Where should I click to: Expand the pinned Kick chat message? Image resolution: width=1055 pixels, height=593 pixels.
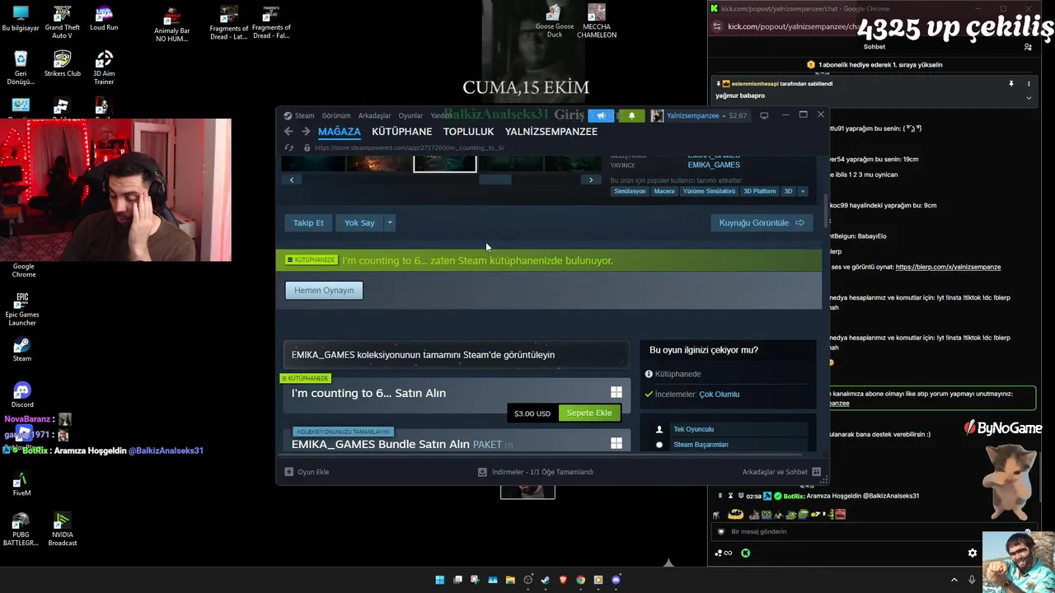click(x=1029, y=97)
